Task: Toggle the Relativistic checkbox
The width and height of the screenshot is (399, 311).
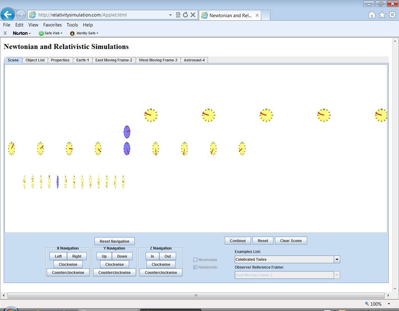Action: pos(195,267)
